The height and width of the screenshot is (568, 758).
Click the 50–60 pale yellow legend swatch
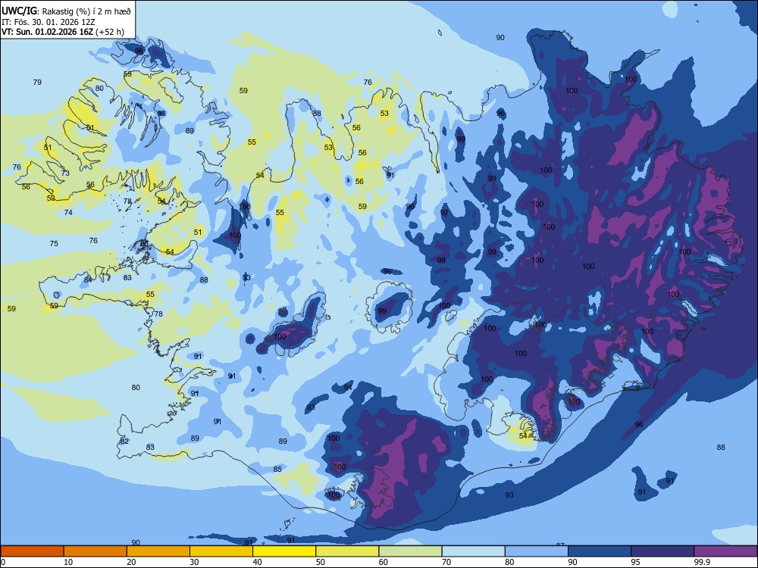coord(348,551)
